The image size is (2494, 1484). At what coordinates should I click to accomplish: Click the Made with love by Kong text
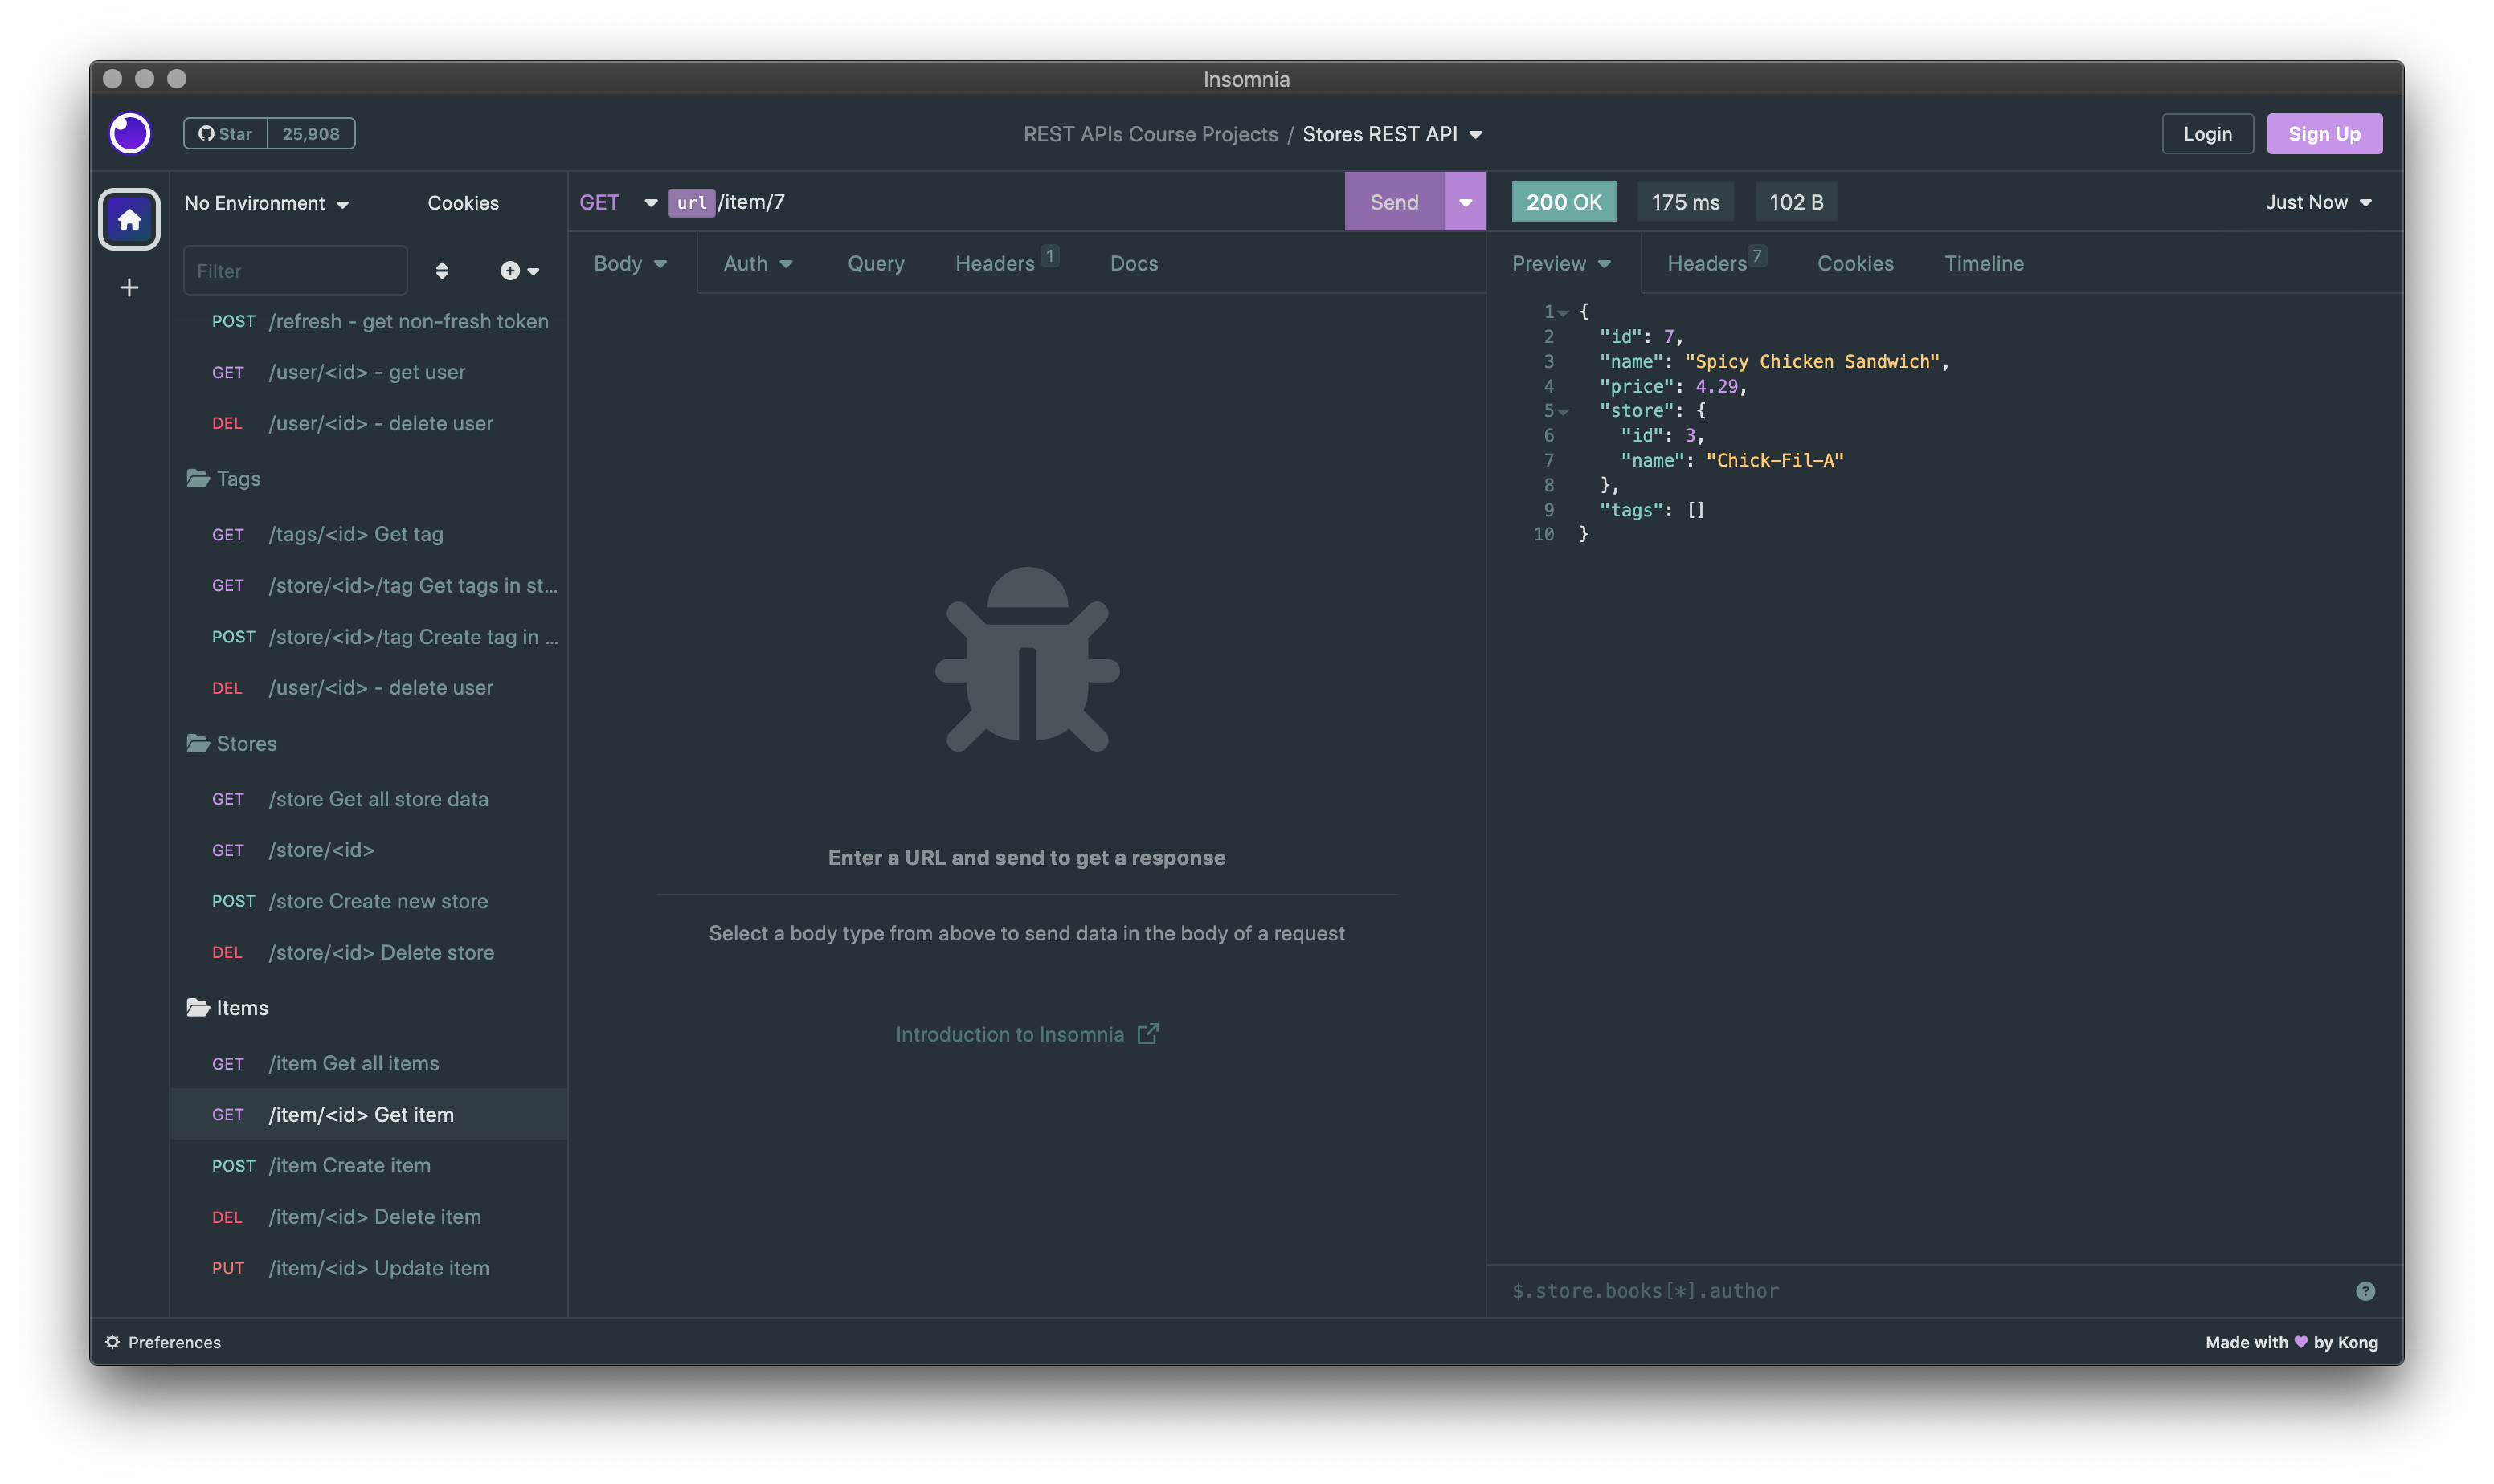[x=2291, y=1342]
